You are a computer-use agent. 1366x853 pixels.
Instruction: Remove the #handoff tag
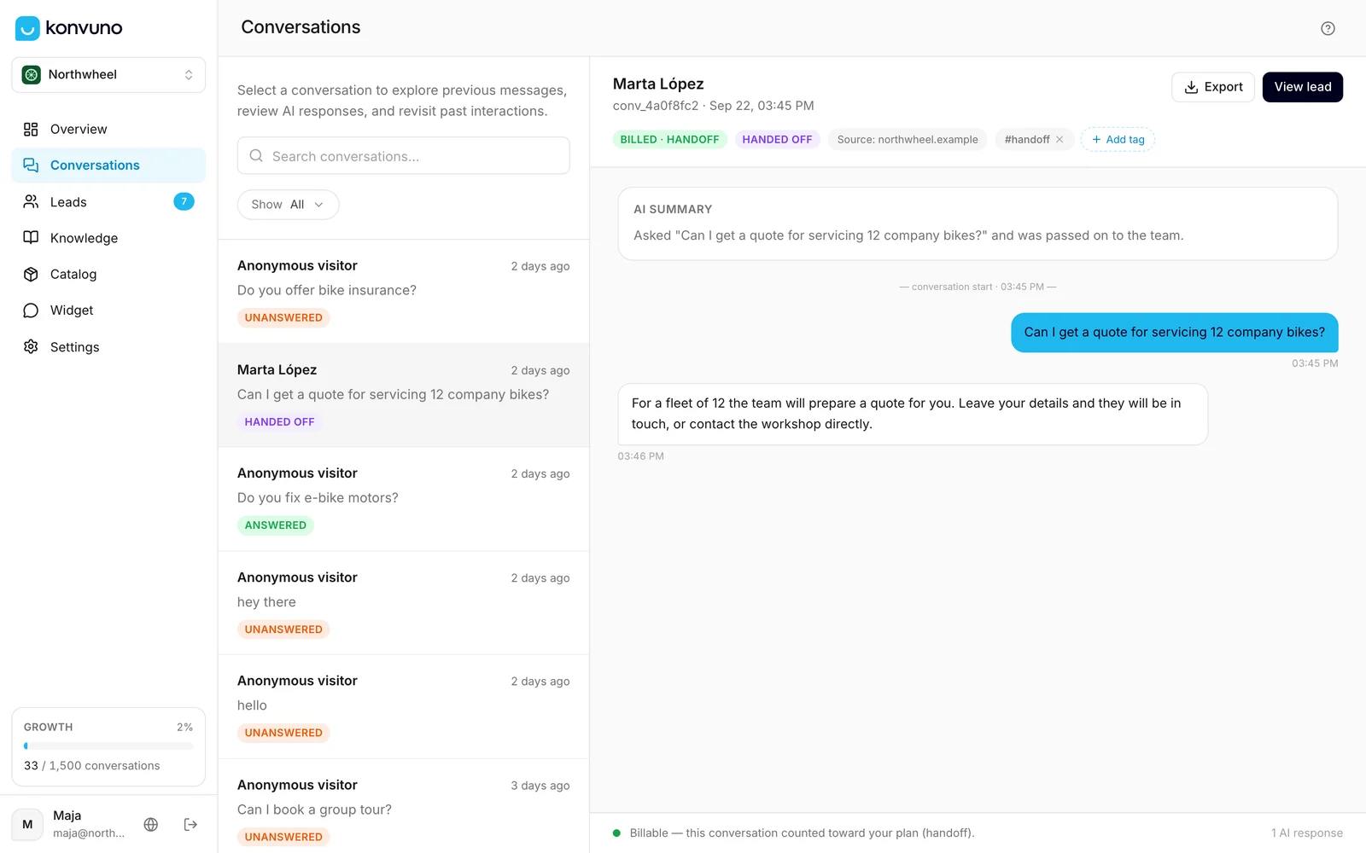coord(1060,139)
